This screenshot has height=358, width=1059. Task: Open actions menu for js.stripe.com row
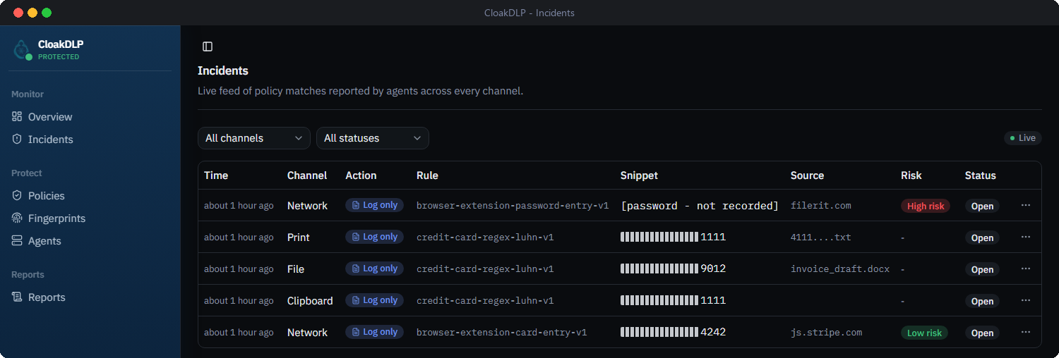pos(1026,332)
